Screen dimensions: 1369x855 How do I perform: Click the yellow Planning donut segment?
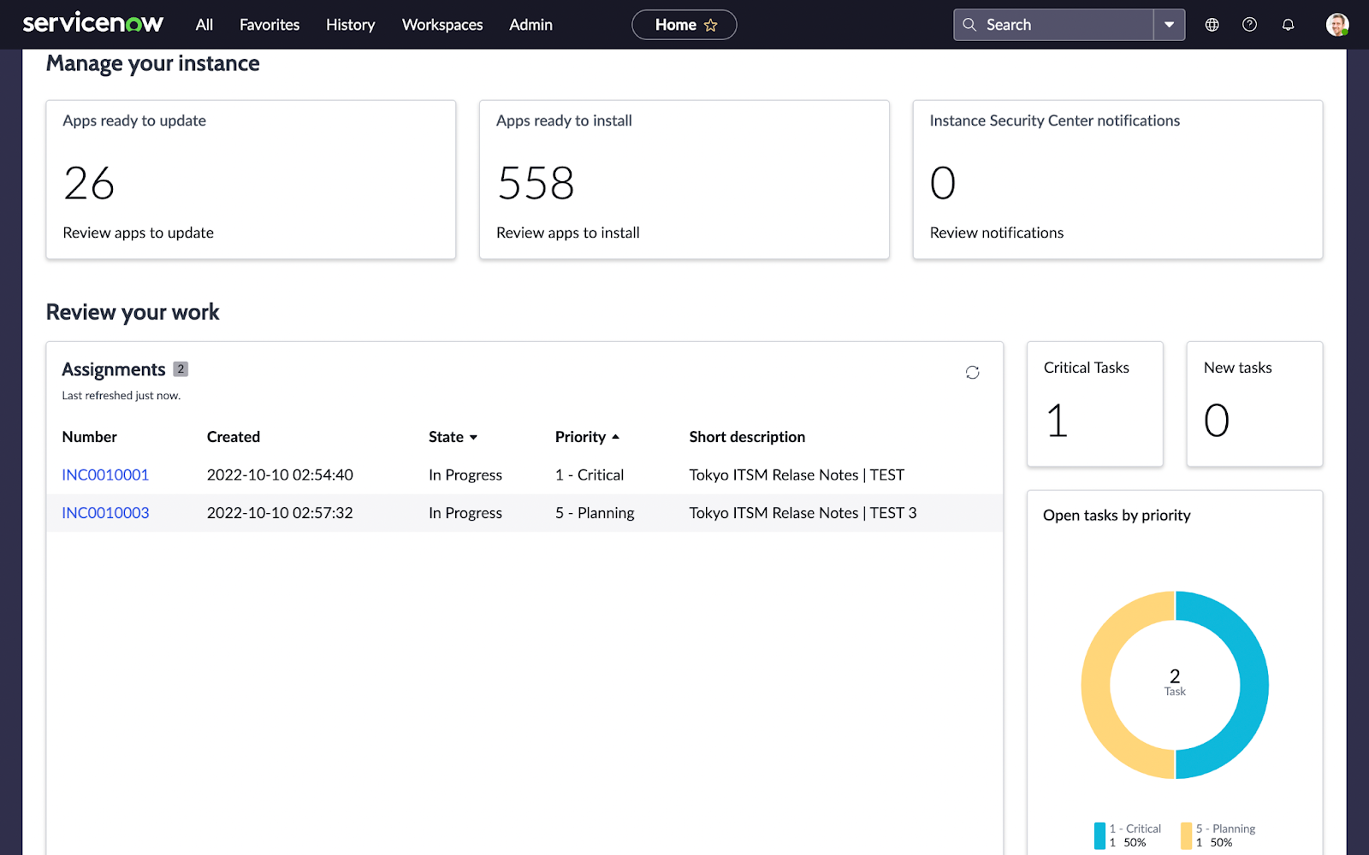tap(1096, 685)
